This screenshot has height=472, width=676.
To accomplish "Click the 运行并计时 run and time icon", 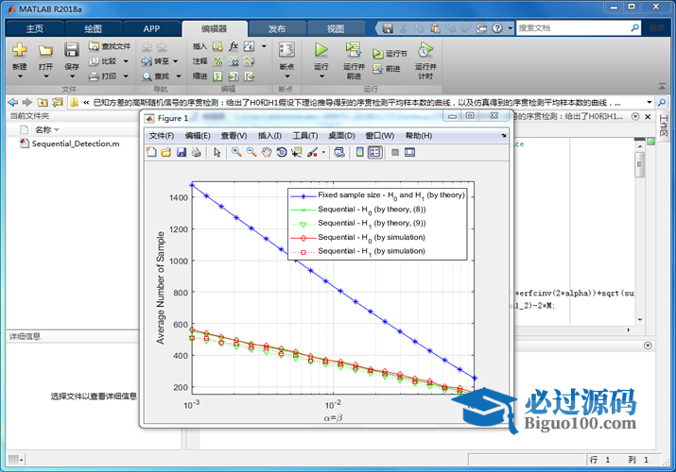I will pyautogui.click(x=425, y=50).
